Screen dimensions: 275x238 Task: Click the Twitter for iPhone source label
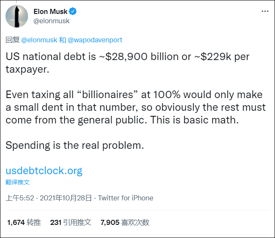click(125, 198)
